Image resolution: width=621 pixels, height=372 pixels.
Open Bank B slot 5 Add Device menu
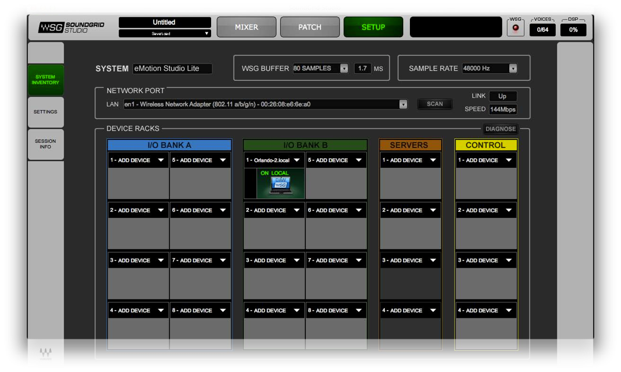336,160
